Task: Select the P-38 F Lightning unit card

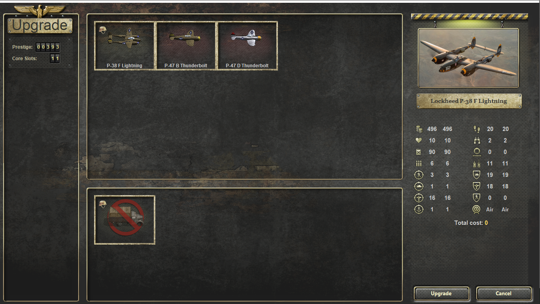Action: pyautogui.click(x=125, y=46)
